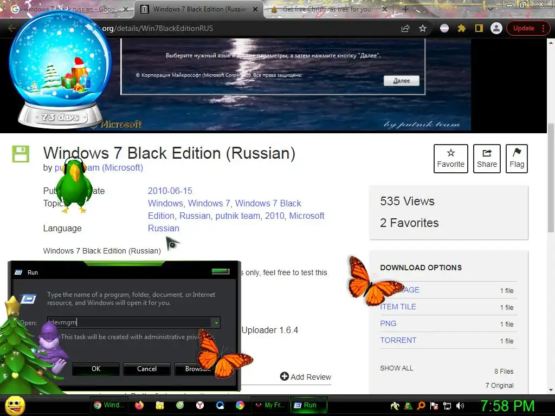
Task: Close the Windows 7 Black Edition tab
Action: 255,9
